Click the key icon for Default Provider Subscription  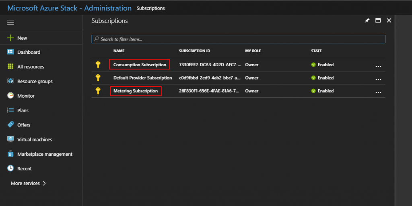click(x=98, y=78)
